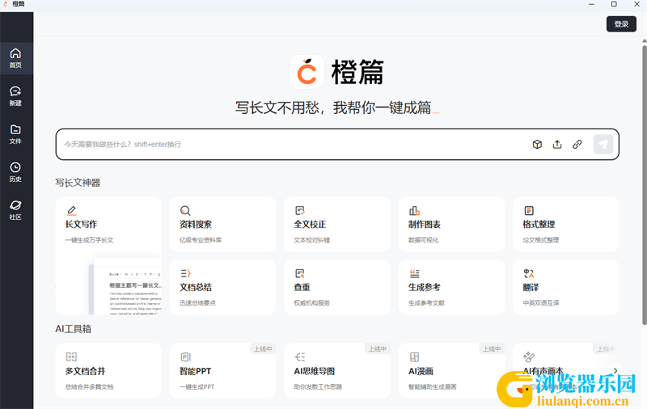Screen dimensions: 647x409
Task: Click the 中英双语互译 subtitle
Action: click(541, 303)
